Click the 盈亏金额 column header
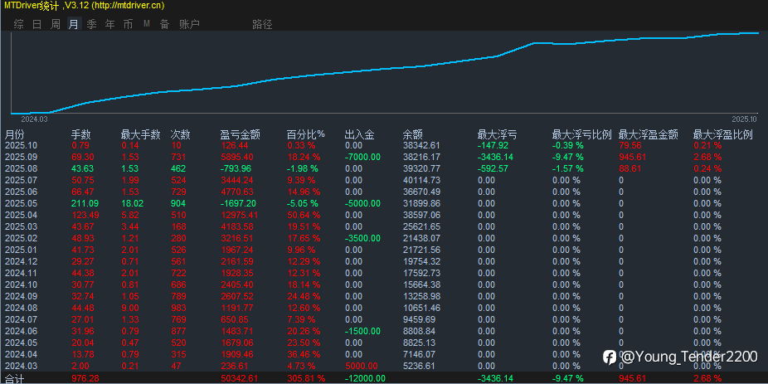Image resolution: width=768 pixels, height=384 pixels. [x=240, y=134]
